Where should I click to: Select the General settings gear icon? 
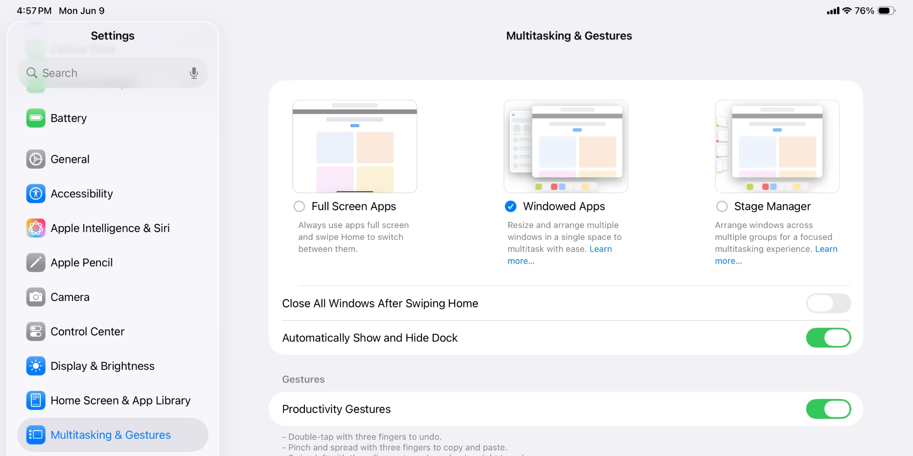coord(36,159)
